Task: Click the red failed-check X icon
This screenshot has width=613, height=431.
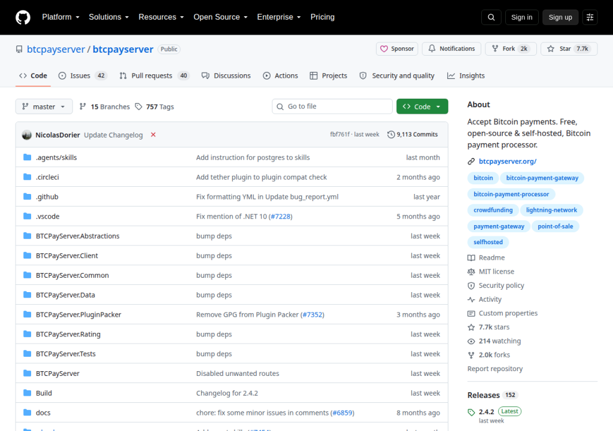Action: coord(153,135)
